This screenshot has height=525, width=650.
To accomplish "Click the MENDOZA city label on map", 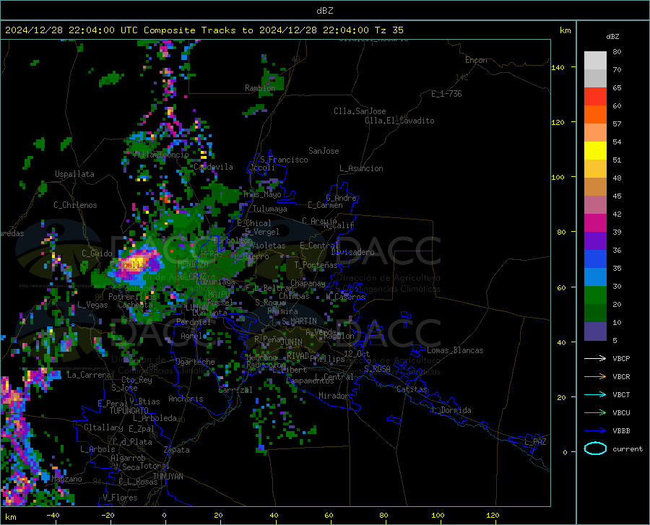I will pyautogui.click(x=193, y=264).
